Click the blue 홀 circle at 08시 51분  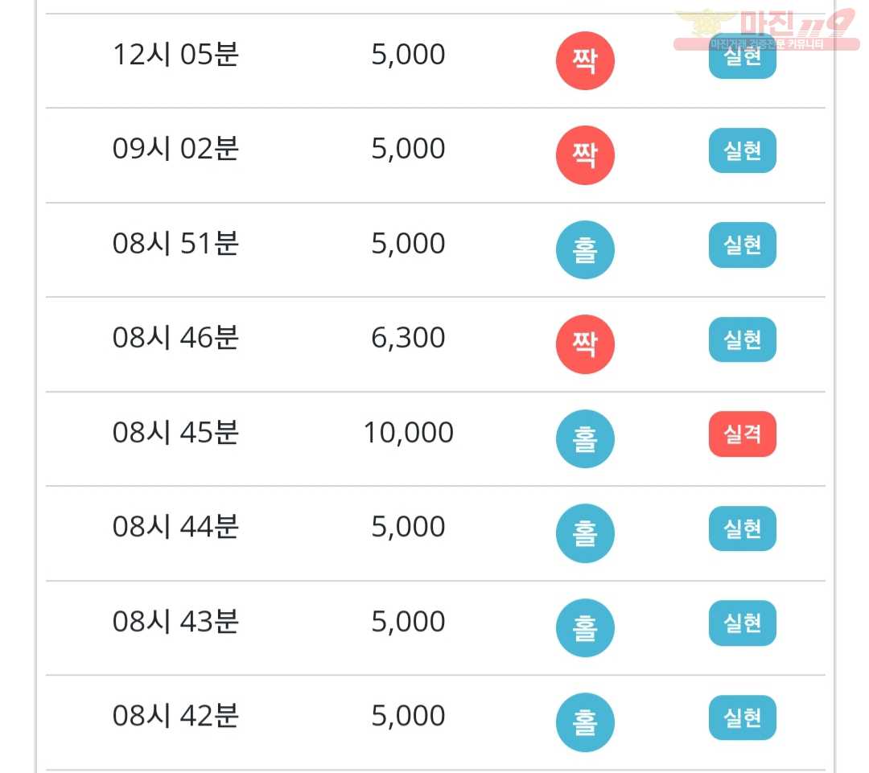coord(585,249)
